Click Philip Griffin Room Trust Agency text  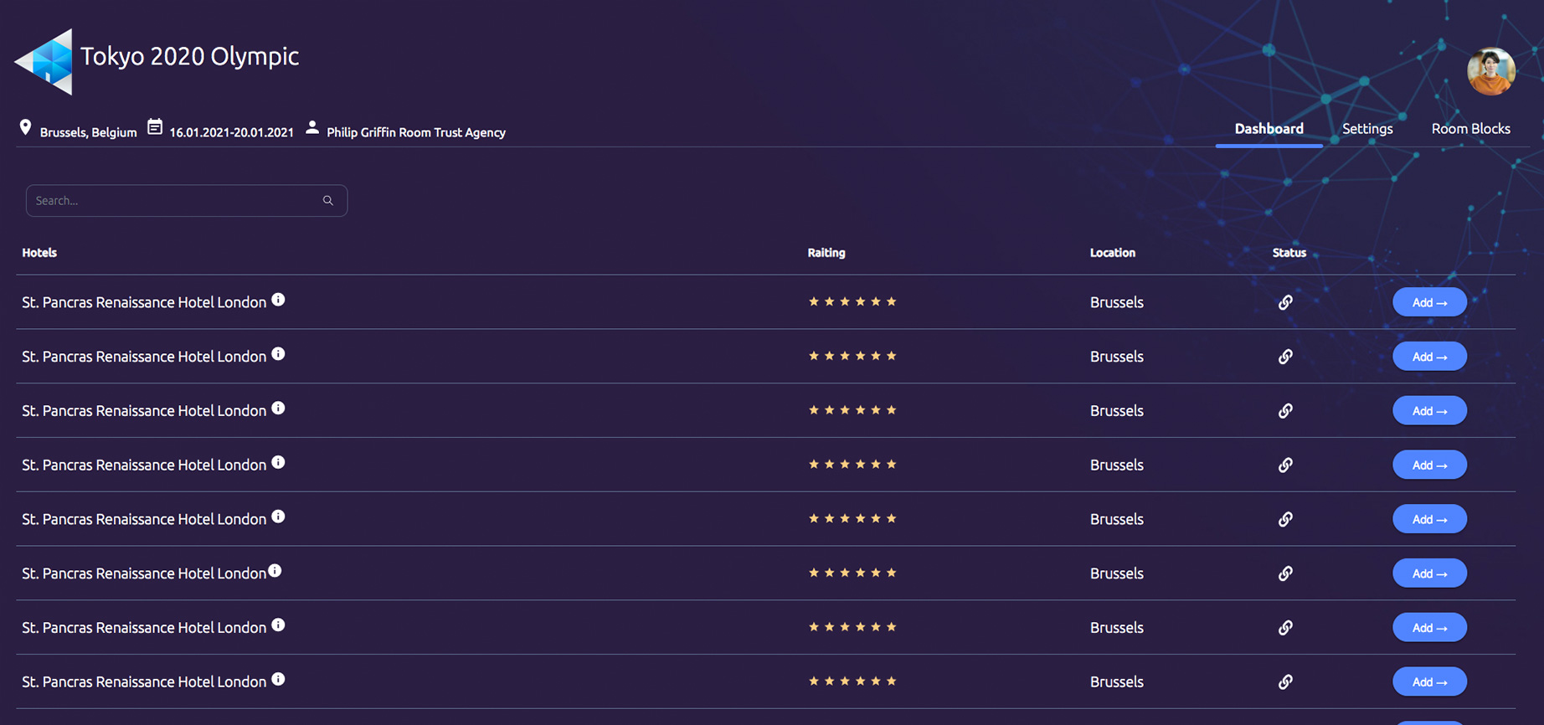point(416,132)
